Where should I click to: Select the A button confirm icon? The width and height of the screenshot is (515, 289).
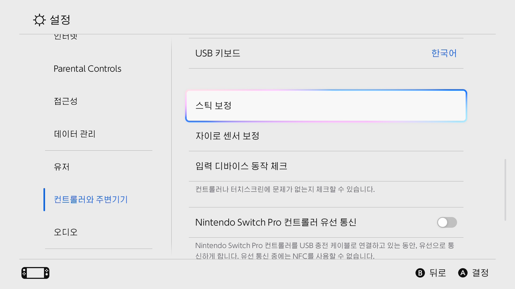[463, 273]
